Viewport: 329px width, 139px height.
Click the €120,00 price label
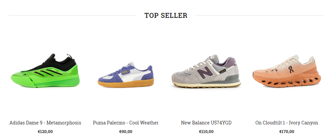point(45,132)
